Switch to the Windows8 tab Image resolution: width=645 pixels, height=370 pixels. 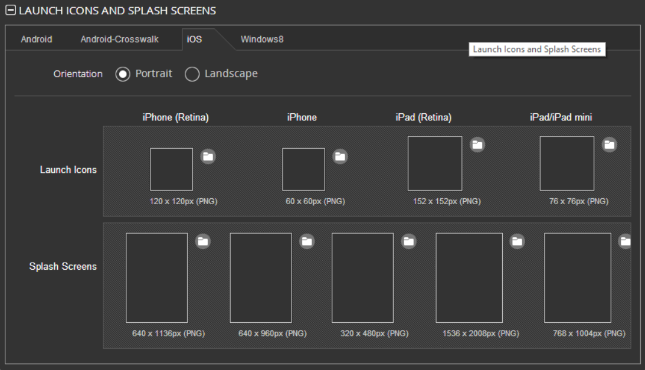click(x=262, y=39)
